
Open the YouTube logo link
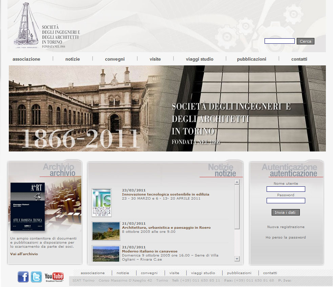[x=54, y=277]
